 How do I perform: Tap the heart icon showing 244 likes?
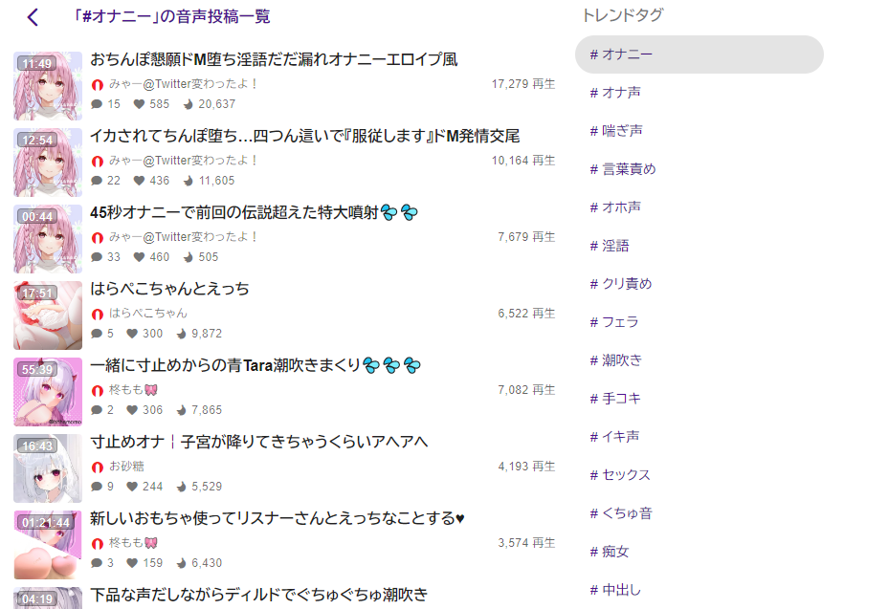tap(133, 487)
